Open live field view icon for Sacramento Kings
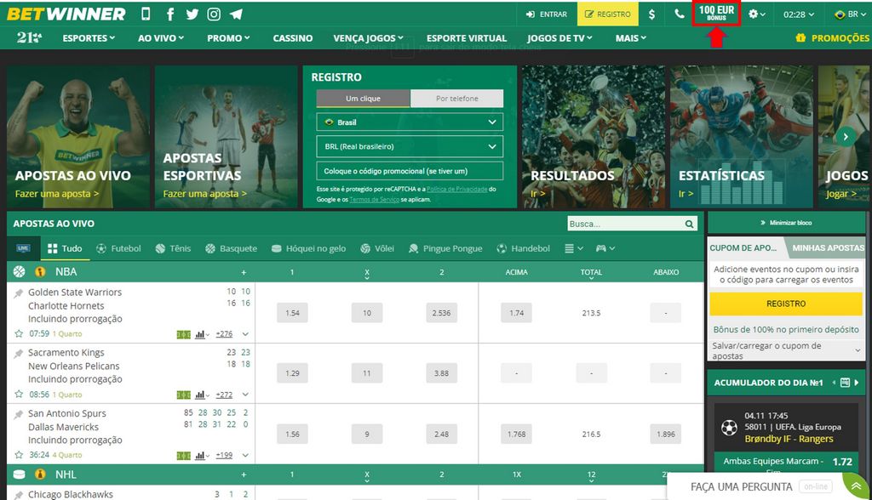Screen dimensions: 872x500 click(184, 395)
